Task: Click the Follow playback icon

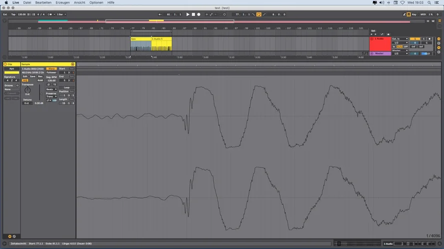Action: (160, 14)
